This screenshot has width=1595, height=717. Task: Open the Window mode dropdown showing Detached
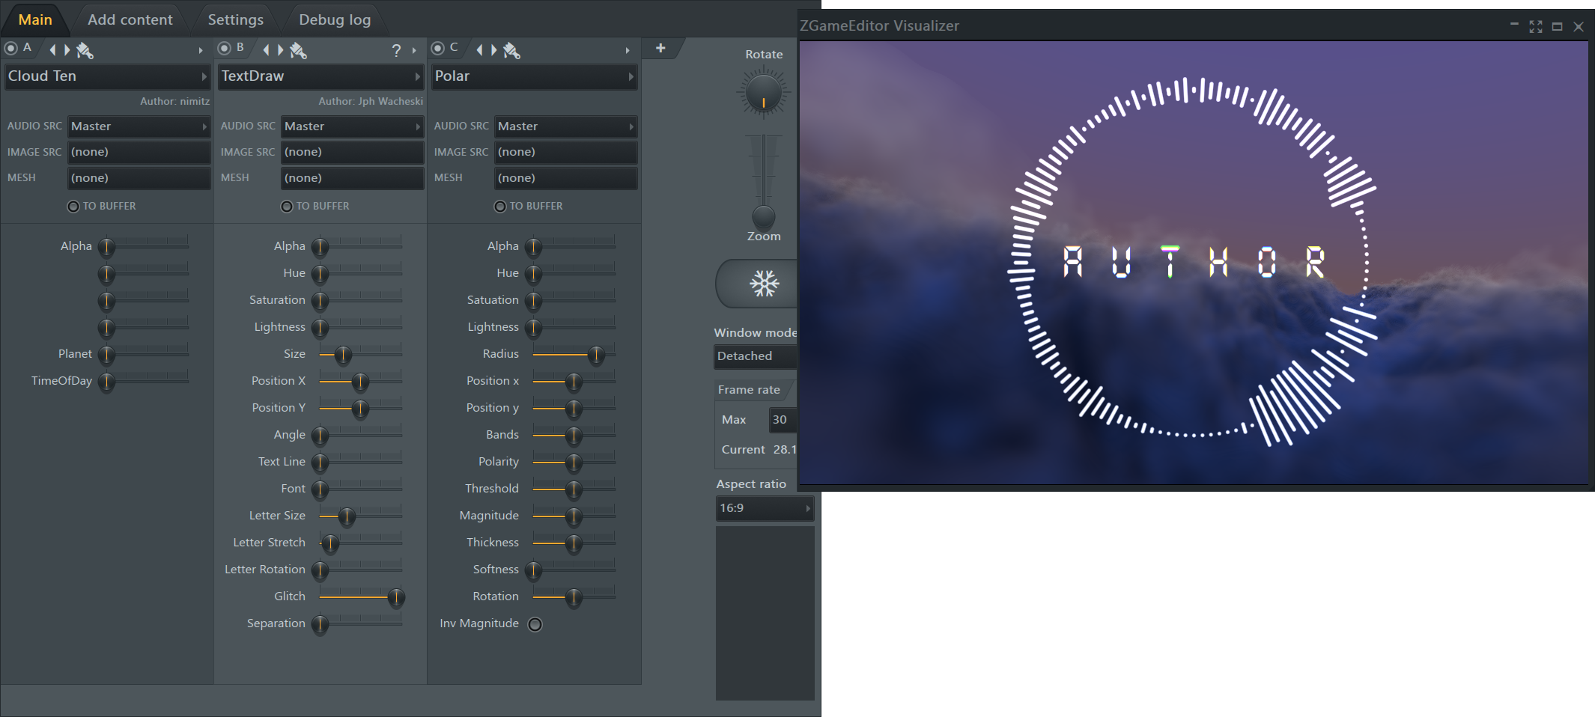(755, 356)
